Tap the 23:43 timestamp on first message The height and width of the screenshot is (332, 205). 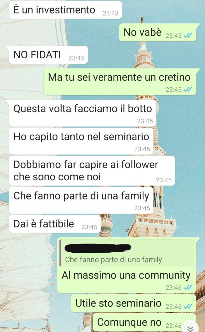111,13
